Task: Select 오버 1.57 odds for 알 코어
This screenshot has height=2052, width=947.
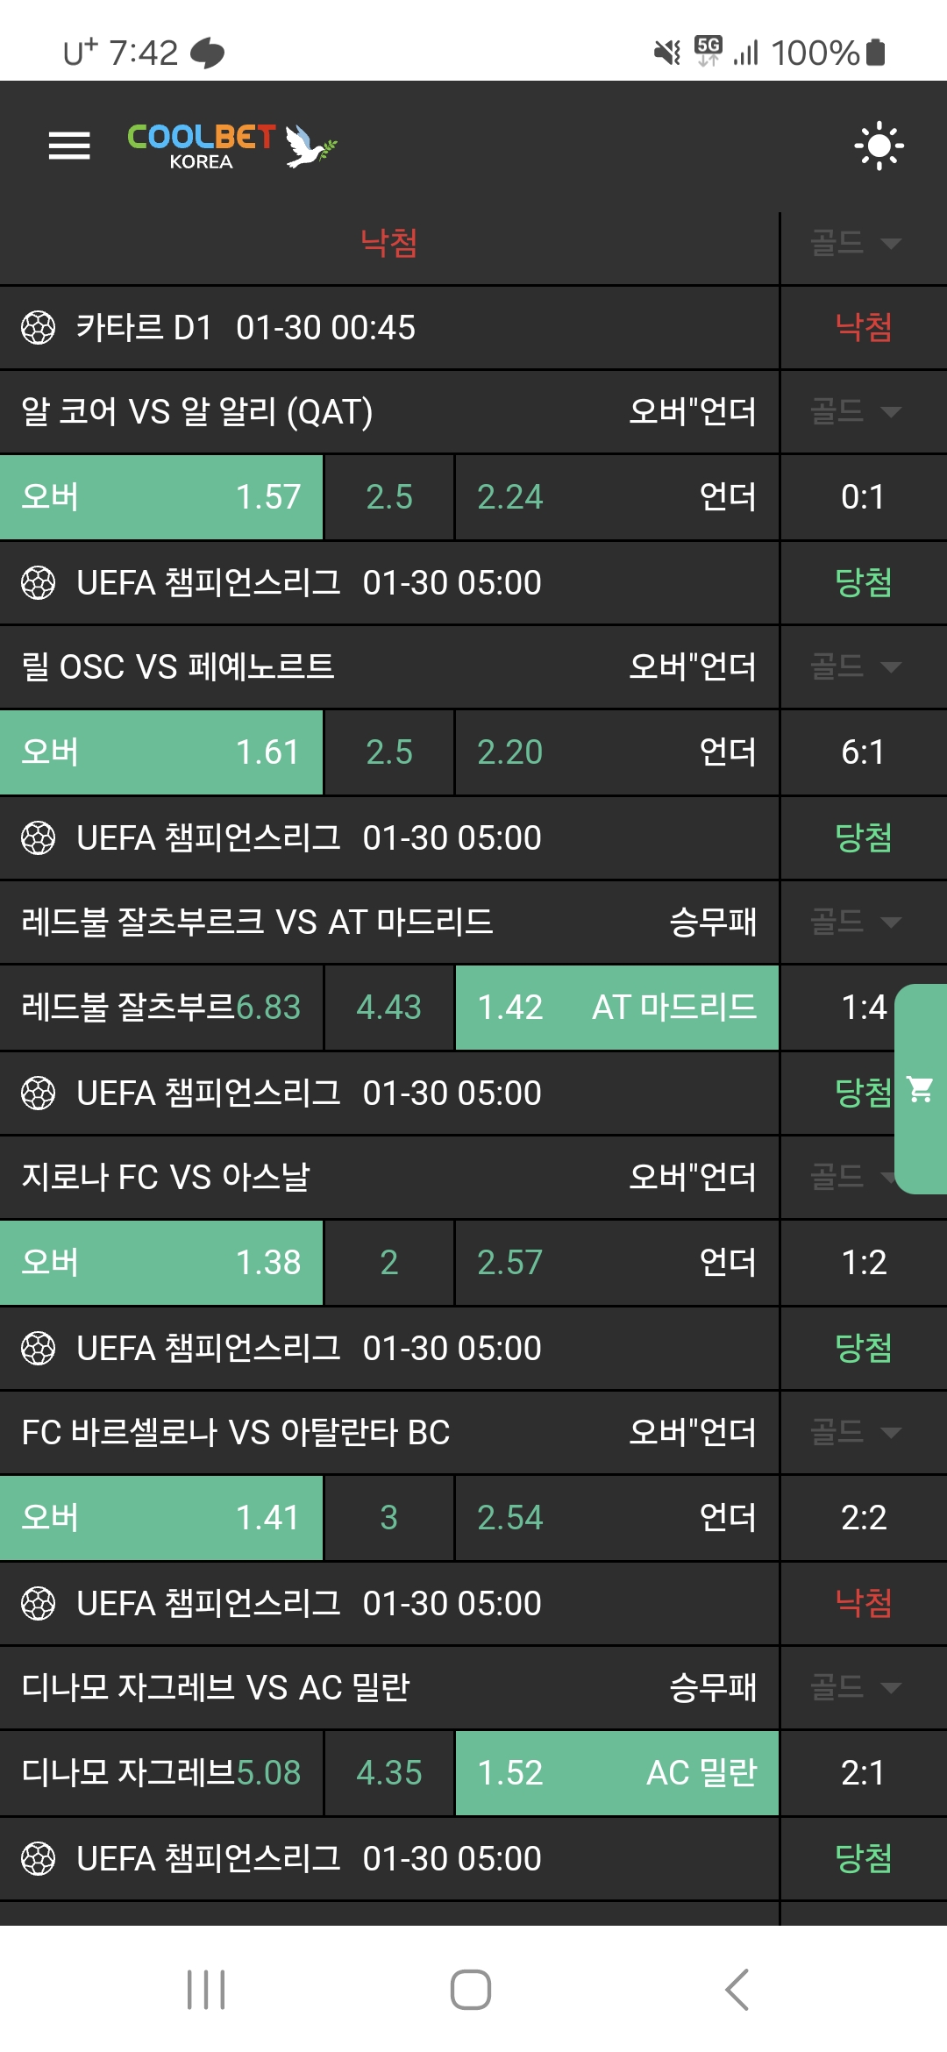Action: click(x=161, y=497)
